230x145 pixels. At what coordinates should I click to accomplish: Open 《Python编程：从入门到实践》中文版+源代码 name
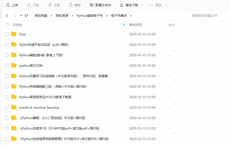(53, 118)
